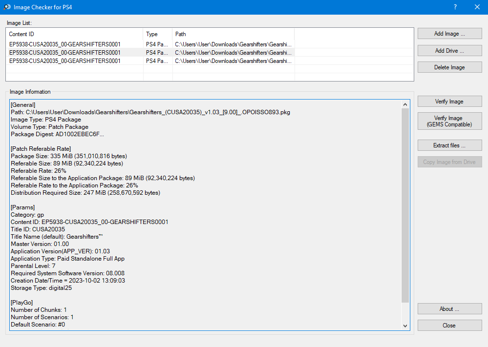Click 'Application Type: Paid Standalone Full App' line
Screen dimensions: 488x347
(x=67, y=259)
